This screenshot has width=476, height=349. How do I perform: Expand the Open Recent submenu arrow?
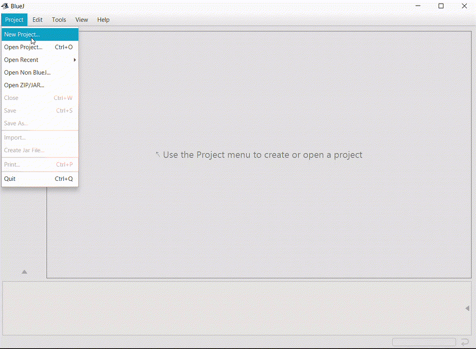pyautogui.click(x=75, y=60)
